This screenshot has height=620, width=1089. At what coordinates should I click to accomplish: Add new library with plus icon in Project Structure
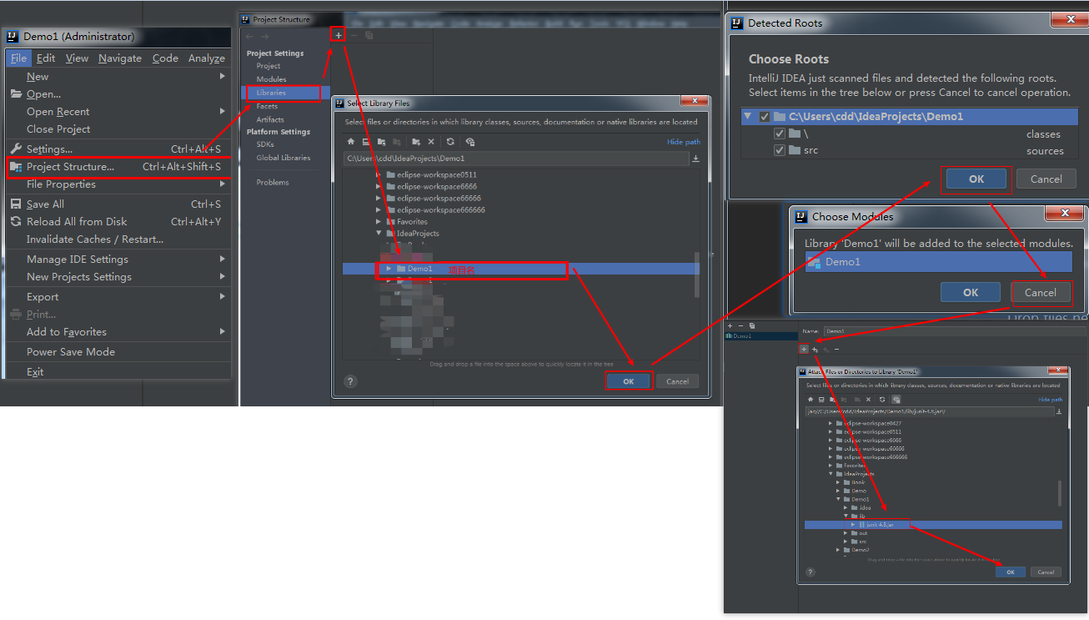point(338,35)
